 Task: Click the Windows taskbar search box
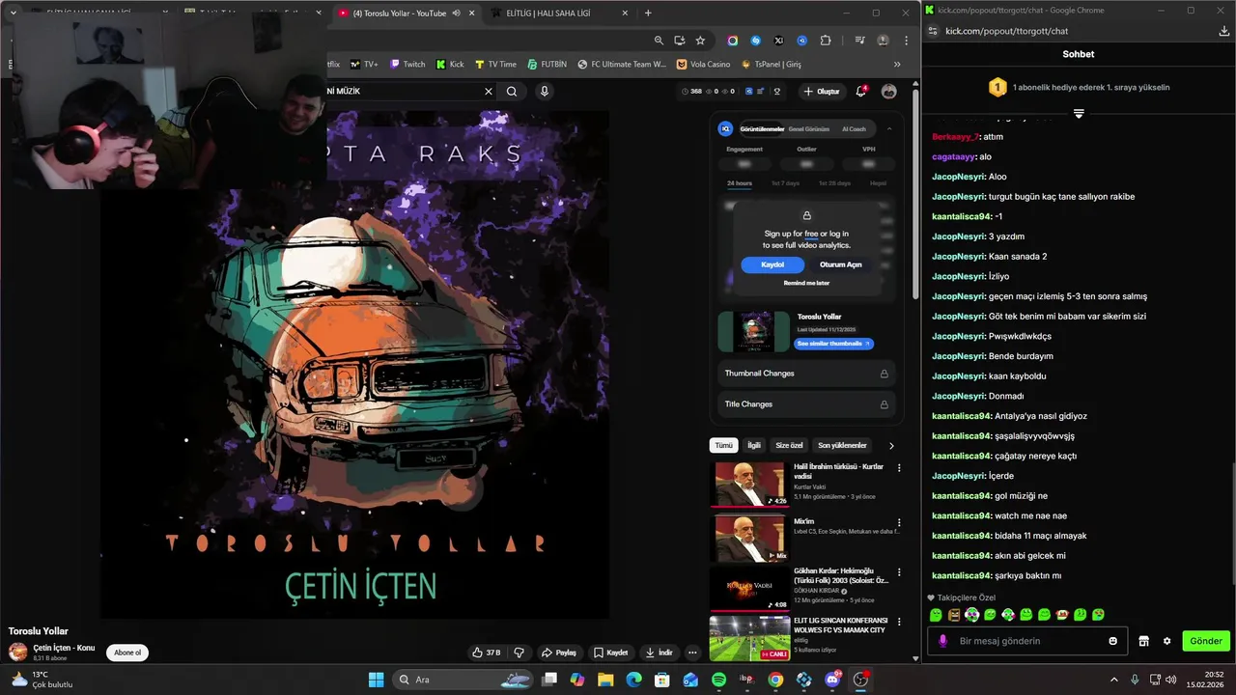tap(463, 680)
